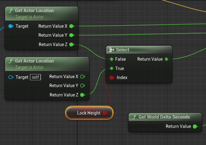Image resolution: width=206 pixels, height=145 pixels.
Task: Click the Index label on Select node
Action: [122, 77]
